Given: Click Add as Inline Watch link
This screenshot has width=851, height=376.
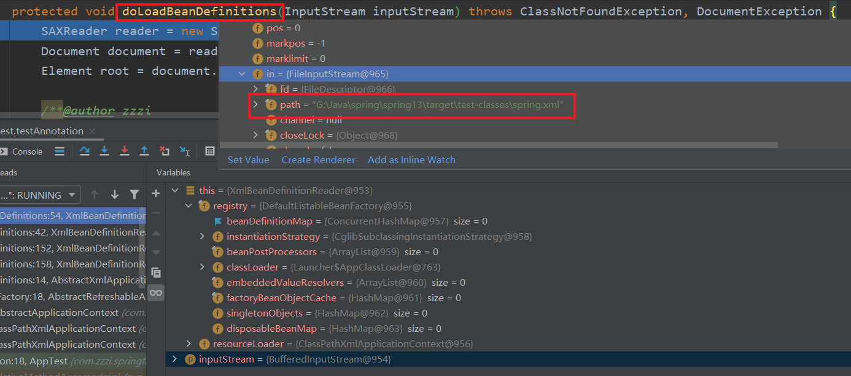Looking at the screenshot, I should [x=411, y=159].
